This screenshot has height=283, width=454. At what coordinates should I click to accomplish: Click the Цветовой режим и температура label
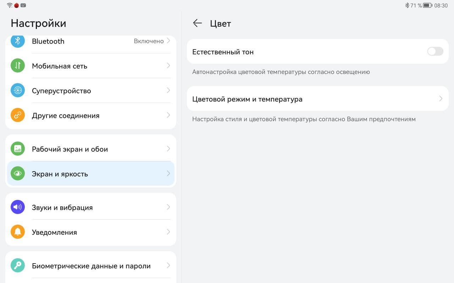point(247,99)
